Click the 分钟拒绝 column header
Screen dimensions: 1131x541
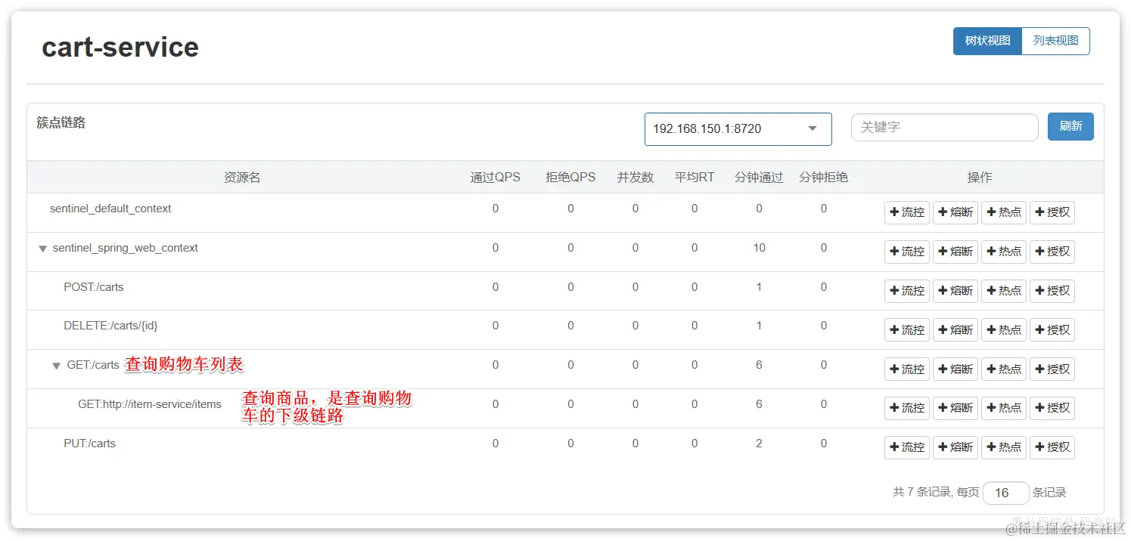824,178
